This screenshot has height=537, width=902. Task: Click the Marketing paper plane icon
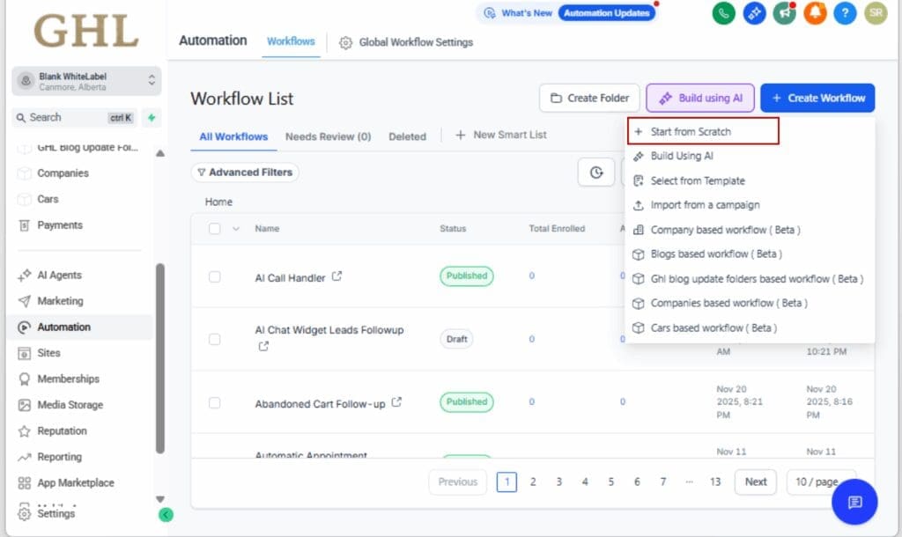[24, 301]
